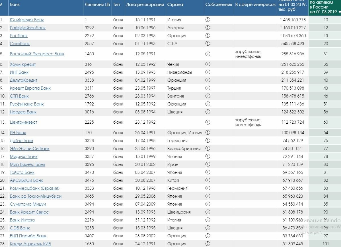Open the Ситибанк bank page link
The width and height of the screenshot is (341, 247).
pyautogui.click(x=20, y=44)
